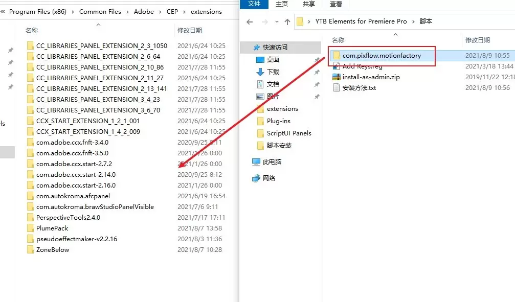This screenshot has height=302, width=515.
Task: Select CC_LIBRARIES_PANEL_EXTENSION_2_3_1050 folder
Action: tap(97, 46)
